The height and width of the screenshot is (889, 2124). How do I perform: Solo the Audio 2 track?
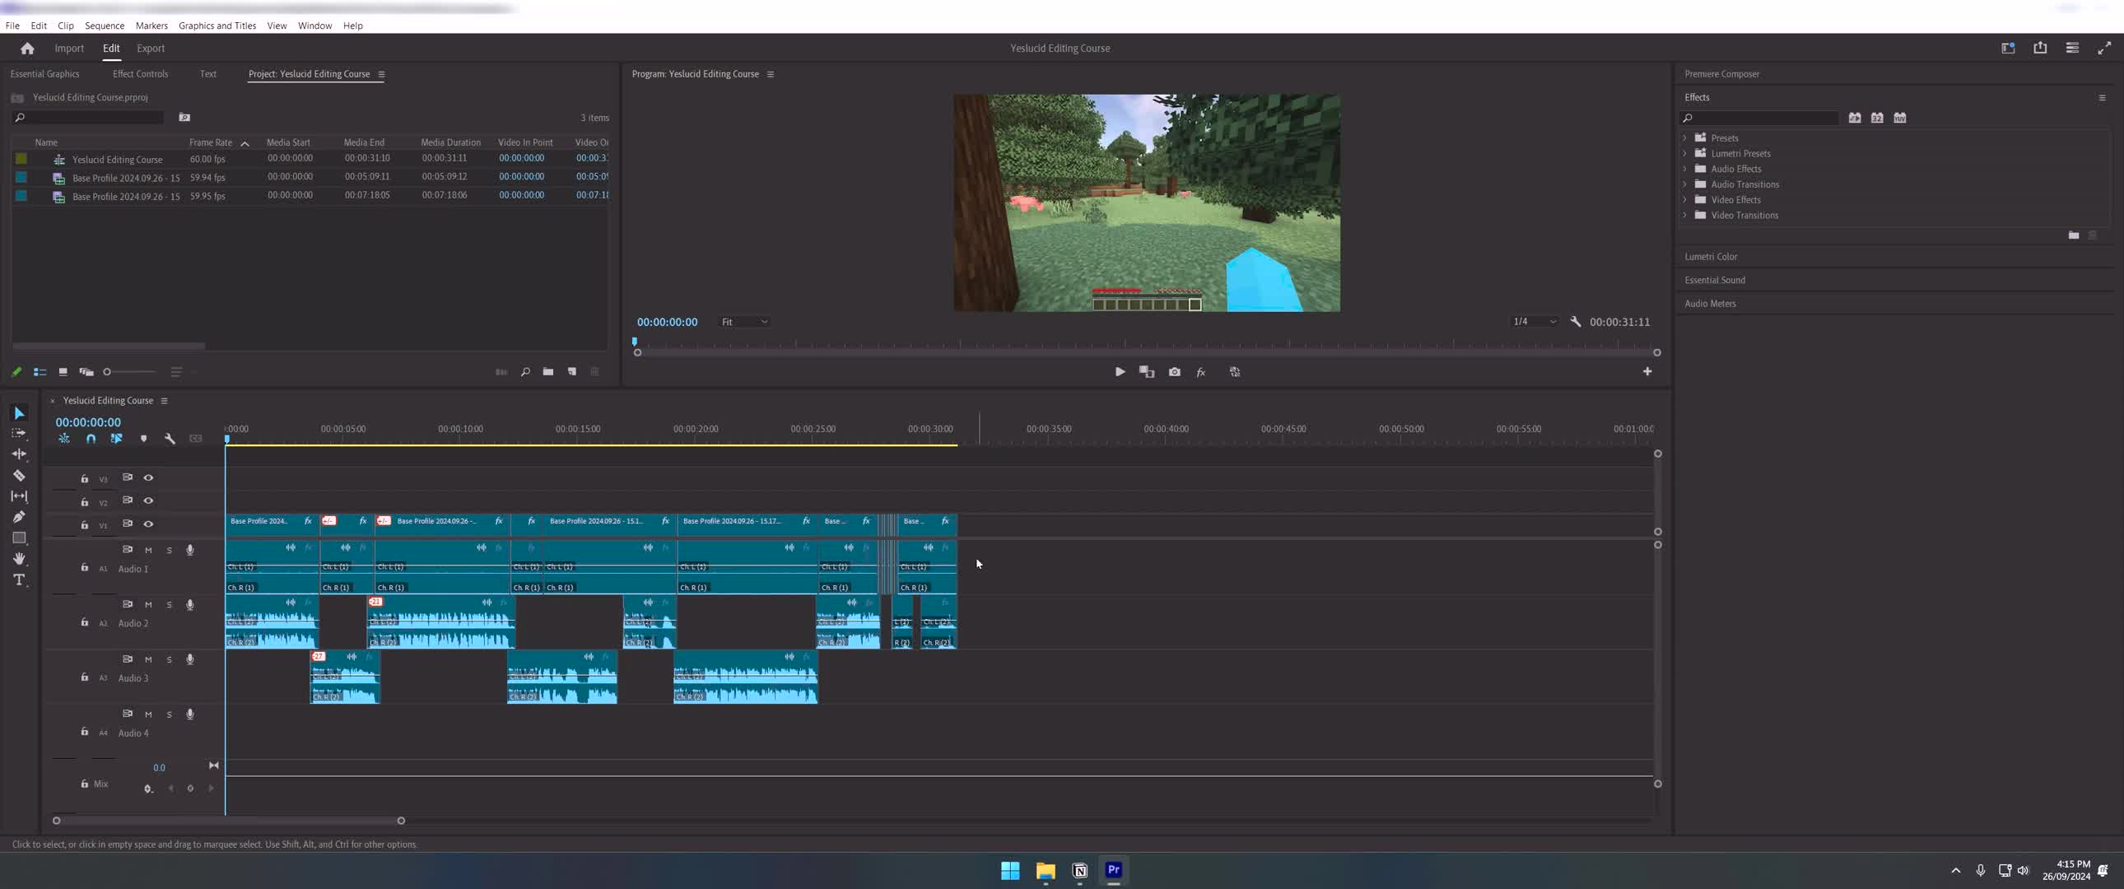click(x=169, y=604)
